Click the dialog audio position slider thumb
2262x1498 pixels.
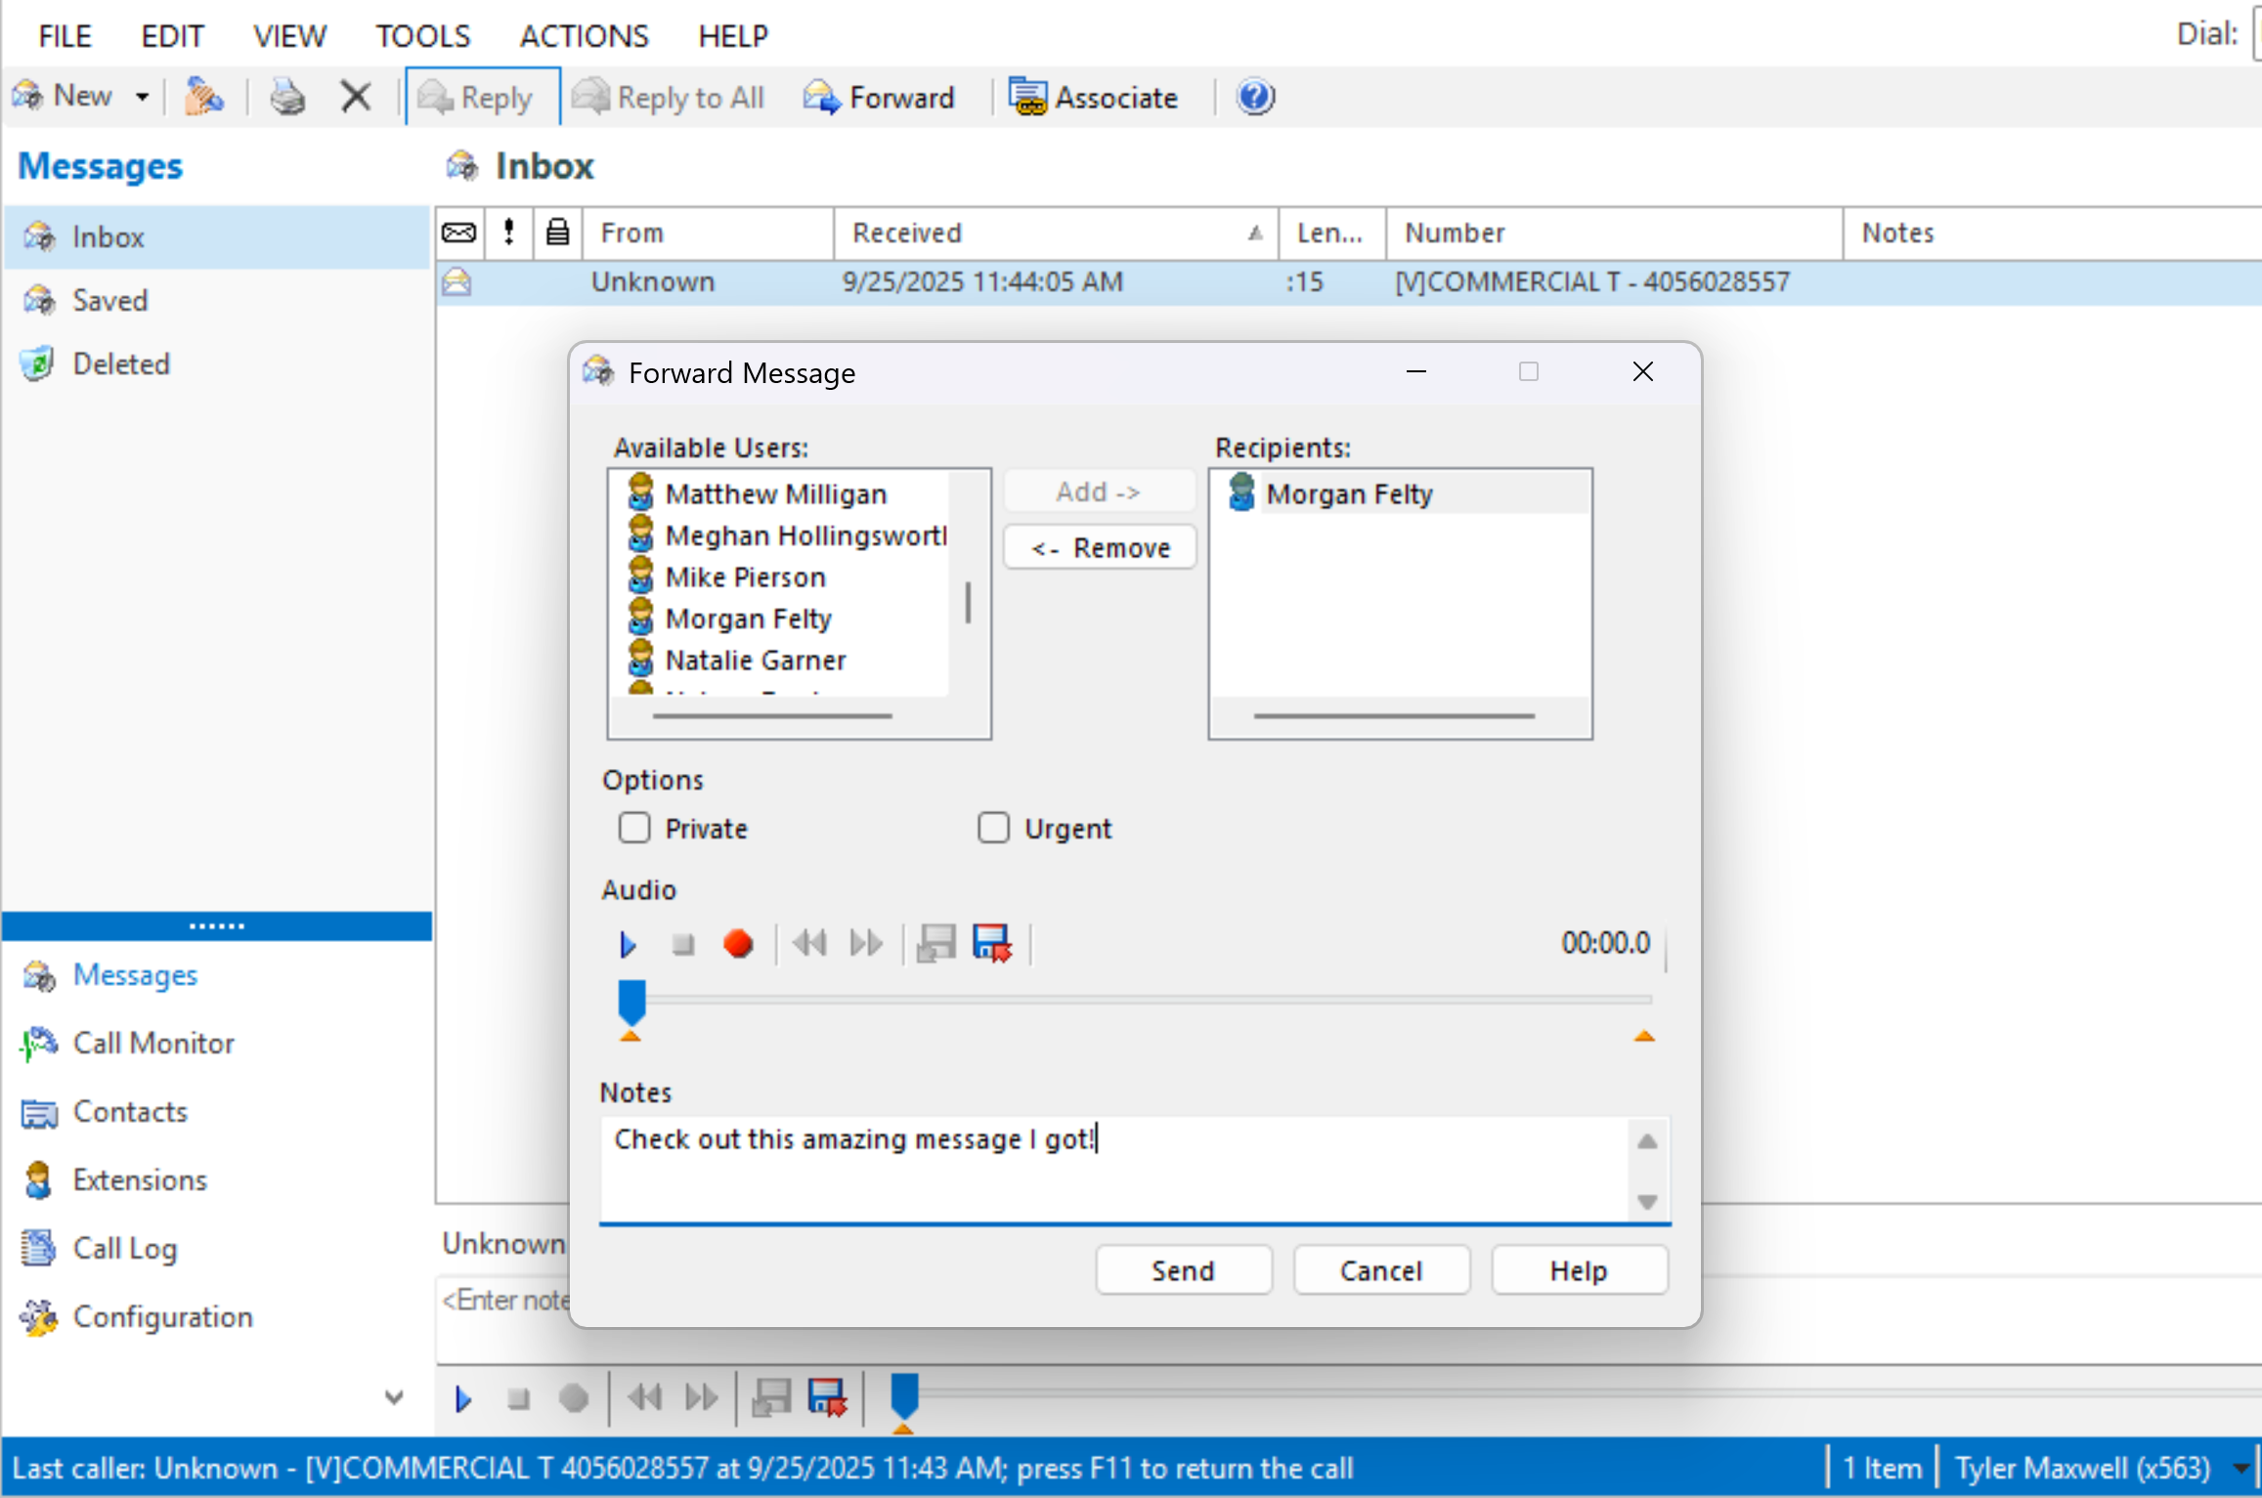(631, 1002)
